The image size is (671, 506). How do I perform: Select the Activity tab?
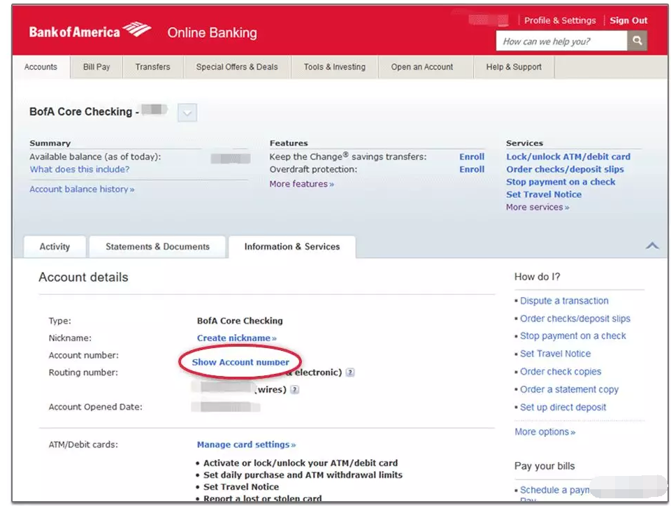click(x=55, y=247)
